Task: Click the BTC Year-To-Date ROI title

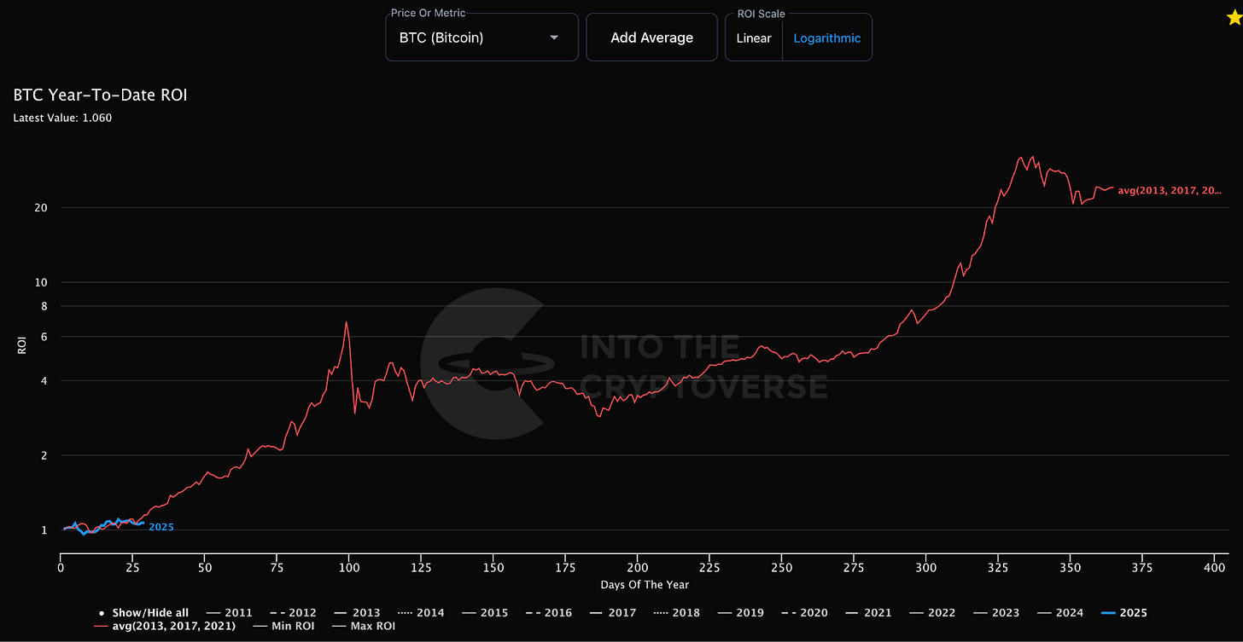Action: (x=100, y=95)
